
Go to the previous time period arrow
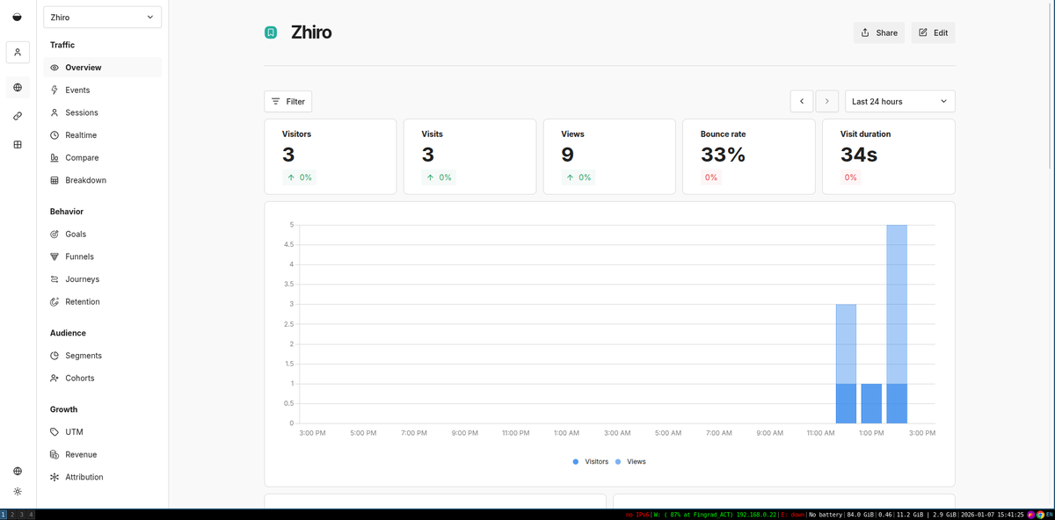(x=802, y=102)
